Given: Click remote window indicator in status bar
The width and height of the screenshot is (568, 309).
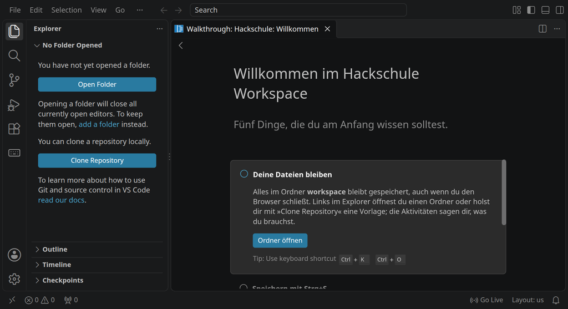Looking at the screenshot, I should pos(12,300).
